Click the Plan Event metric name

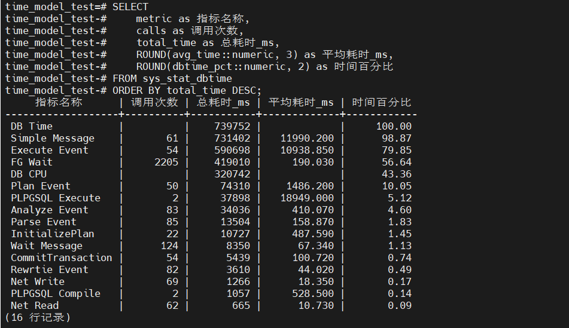pos(40,186)
